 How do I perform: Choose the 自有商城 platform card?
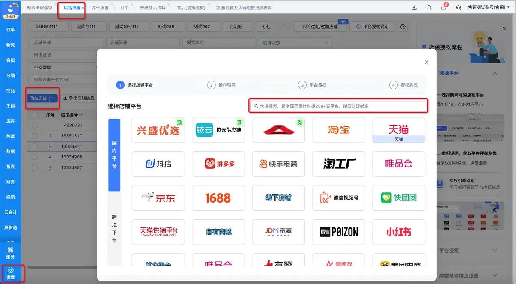(x=218, y=232)
